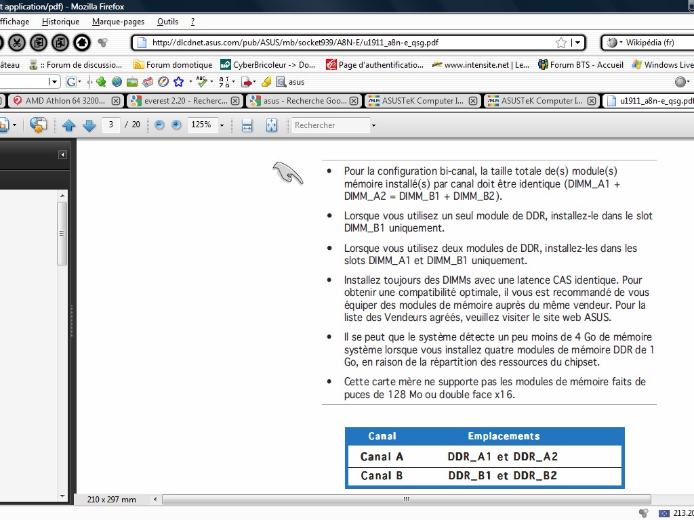Click the image search picture icon

[x=132, y=82]
